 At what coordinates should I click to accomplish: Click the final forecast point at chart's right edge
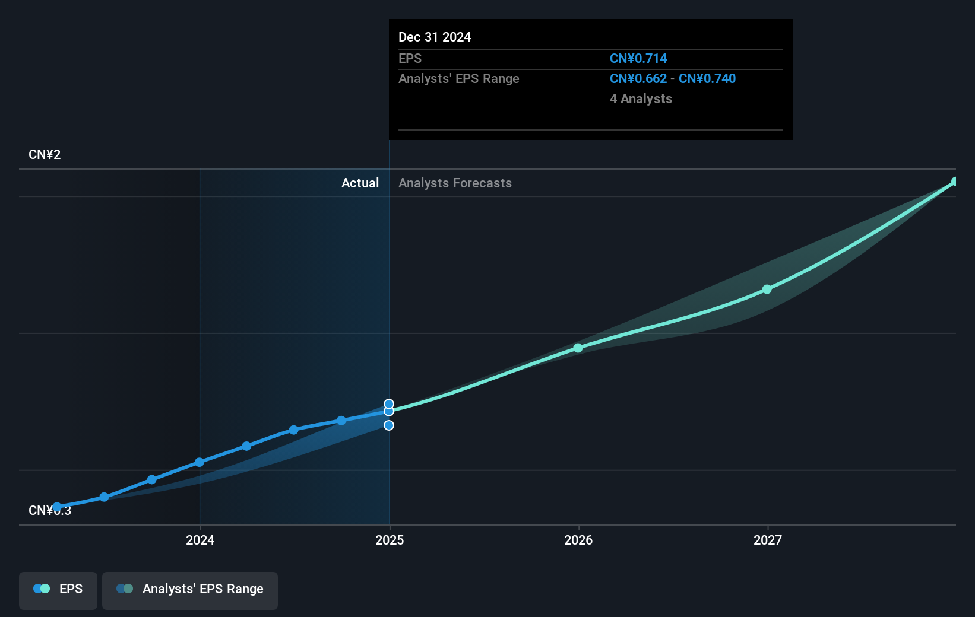[954, 182]
